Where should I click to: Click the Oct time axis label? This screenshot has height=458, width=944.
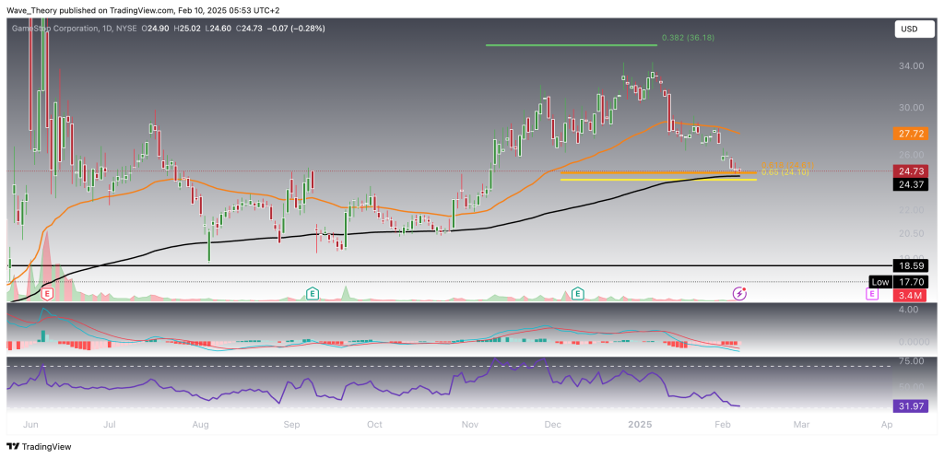pos(374,424)
